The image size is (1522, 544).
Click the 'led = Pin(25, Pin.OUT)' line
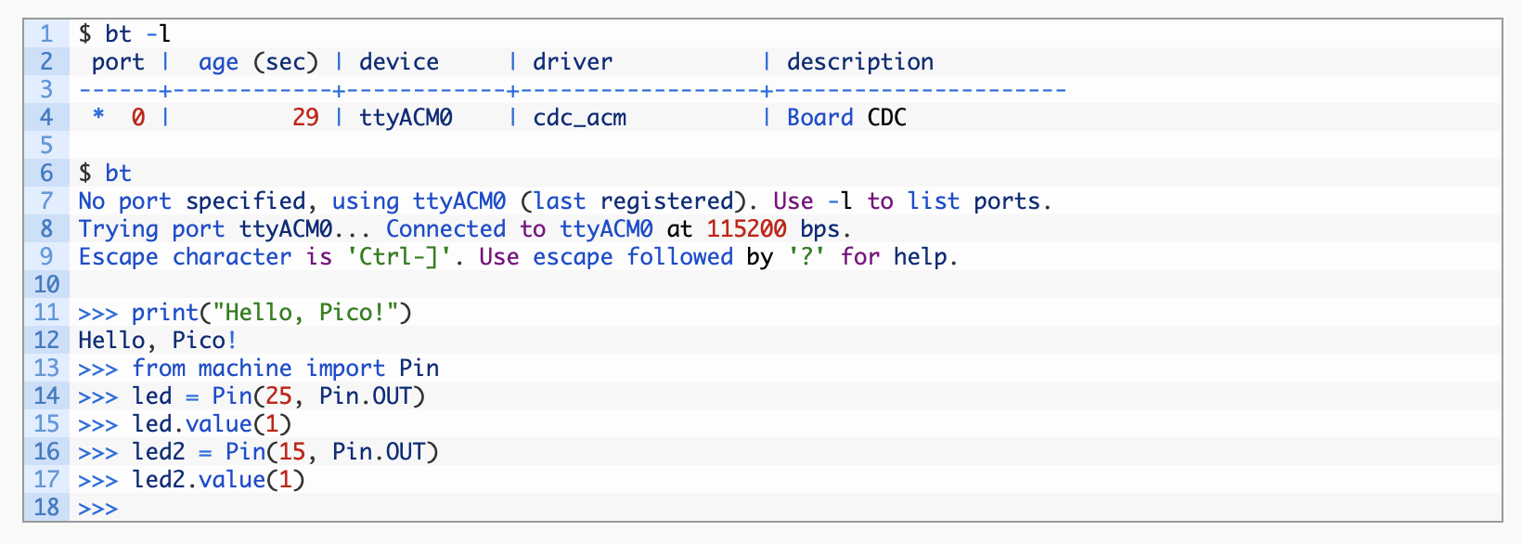pyautogui.click(x=277, y=396)
